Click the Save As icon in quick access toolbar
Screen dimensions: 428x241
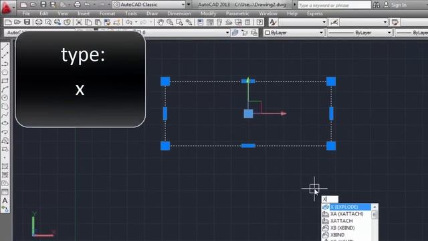pos(53,5)
